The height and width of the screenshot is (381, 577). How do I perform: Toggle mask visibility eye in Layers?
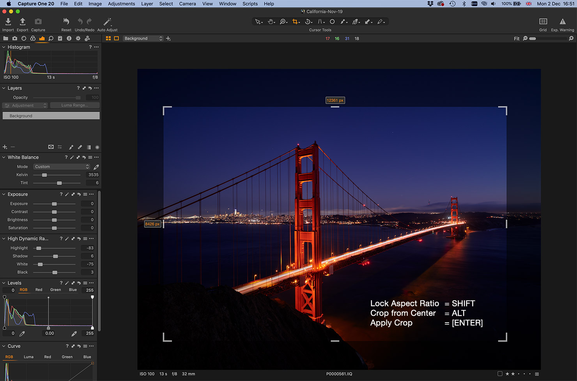click(x=51, y=147)
